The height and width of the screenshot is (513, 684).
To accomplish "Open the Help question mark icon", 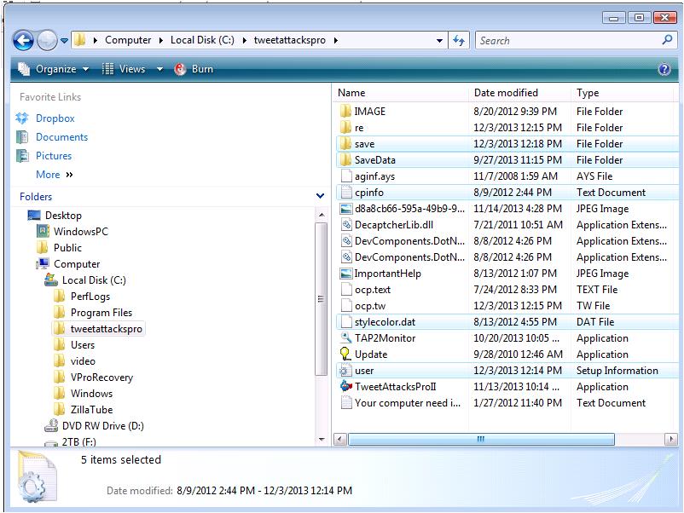I will pyautogui.click(x=664, y=70).
